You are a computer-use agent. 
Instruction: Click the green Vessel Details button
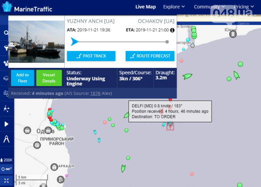coord(49,78)
